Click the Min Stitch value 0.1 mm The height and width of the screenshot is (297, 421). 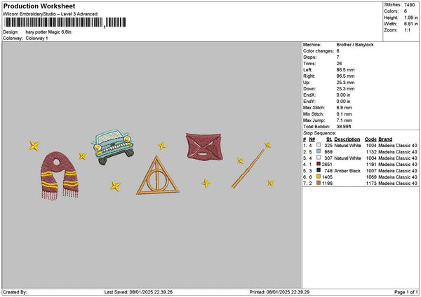tap(345, 114)
